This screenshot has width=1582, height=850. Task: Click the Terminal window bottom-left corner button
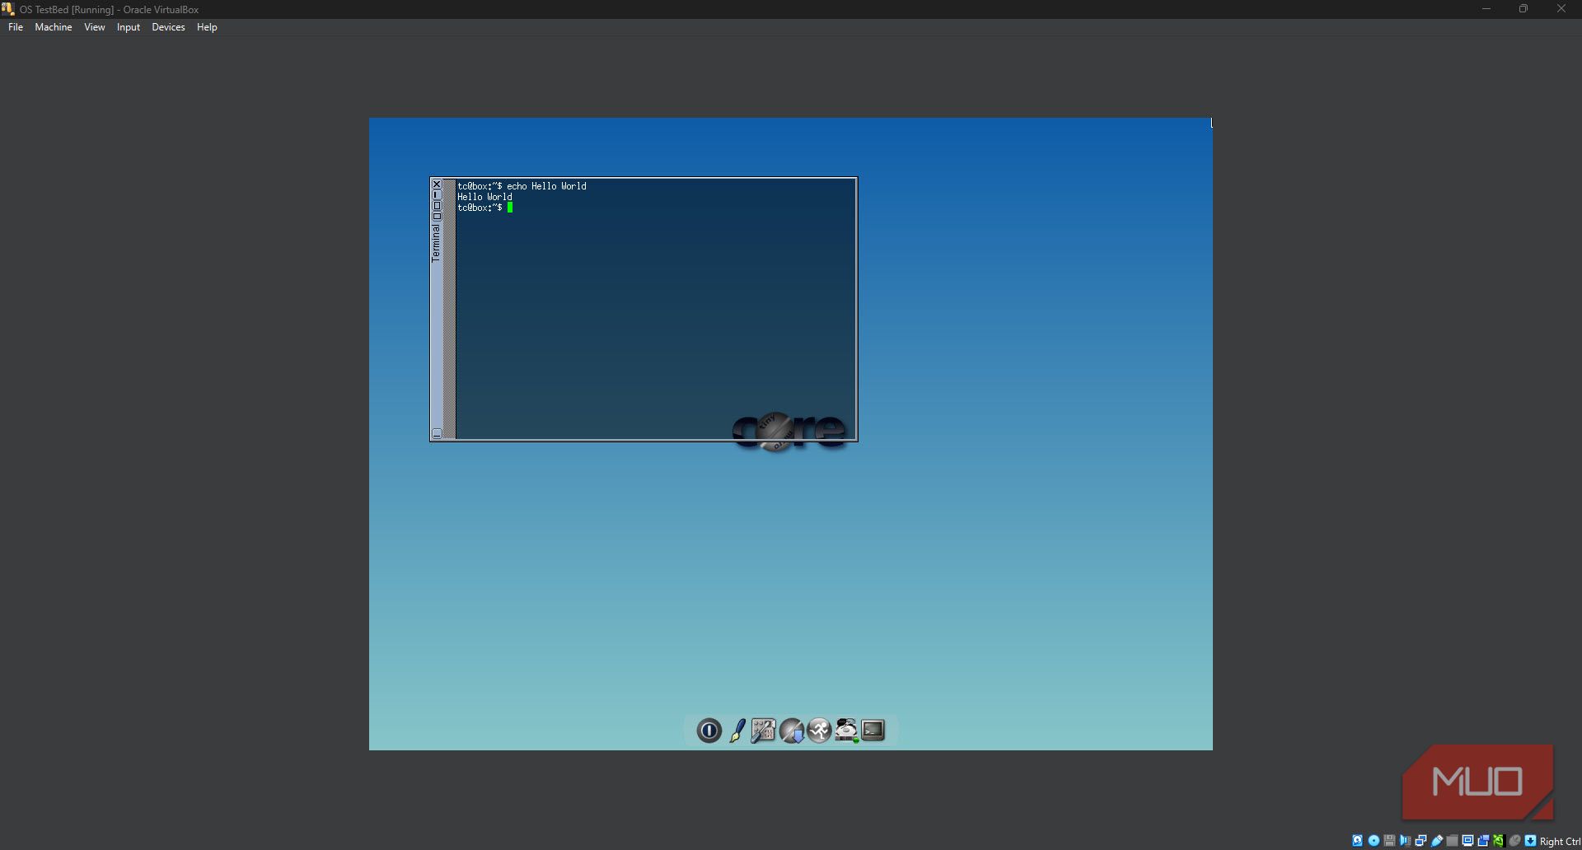click(437, 433)
